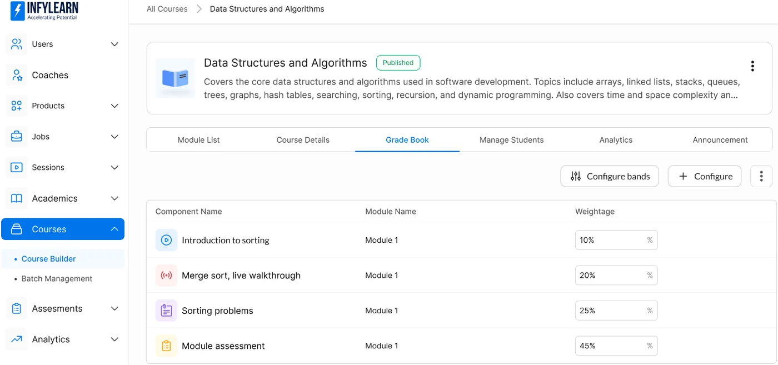Open the Course Details tab
The width and height of the screenshot is (778, 365).
click(x=303, y=140)
